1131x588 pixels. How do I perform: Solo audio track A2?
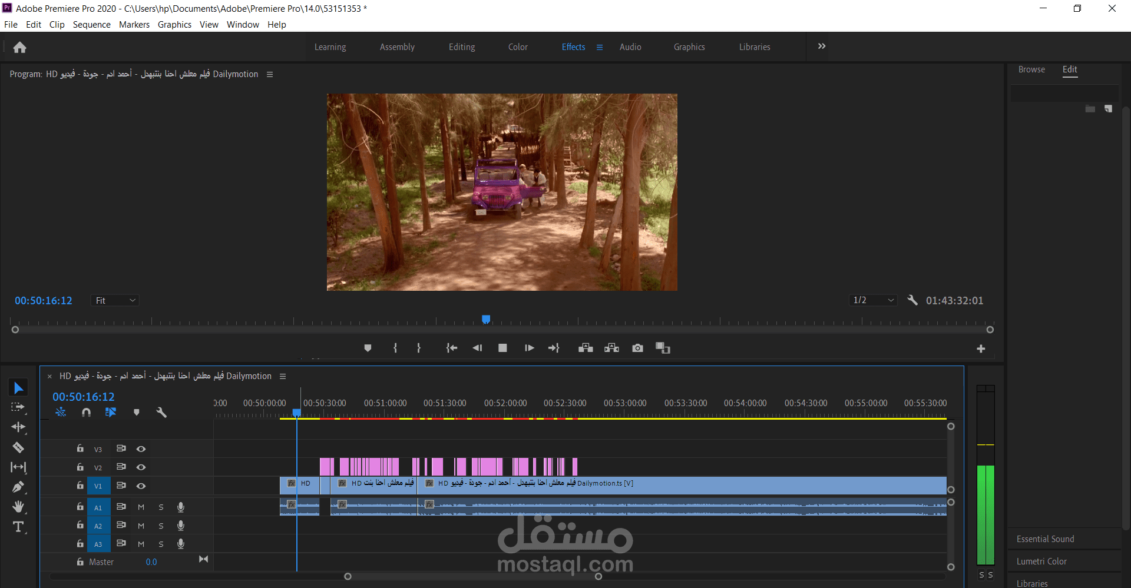tap(161, 526)
